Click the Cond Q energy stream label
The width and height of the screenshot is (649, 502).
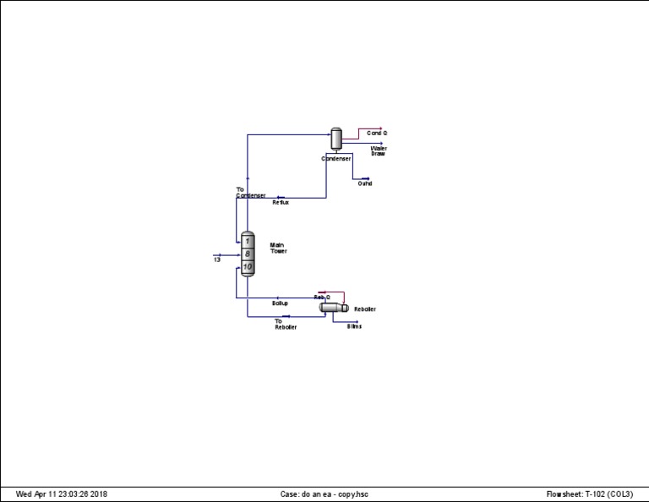click(377, 134)
